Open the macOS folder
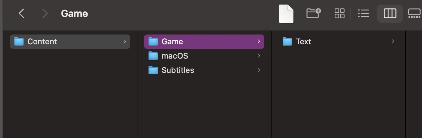The width and height of the screenshot is (422, 138). pos(204,56)
